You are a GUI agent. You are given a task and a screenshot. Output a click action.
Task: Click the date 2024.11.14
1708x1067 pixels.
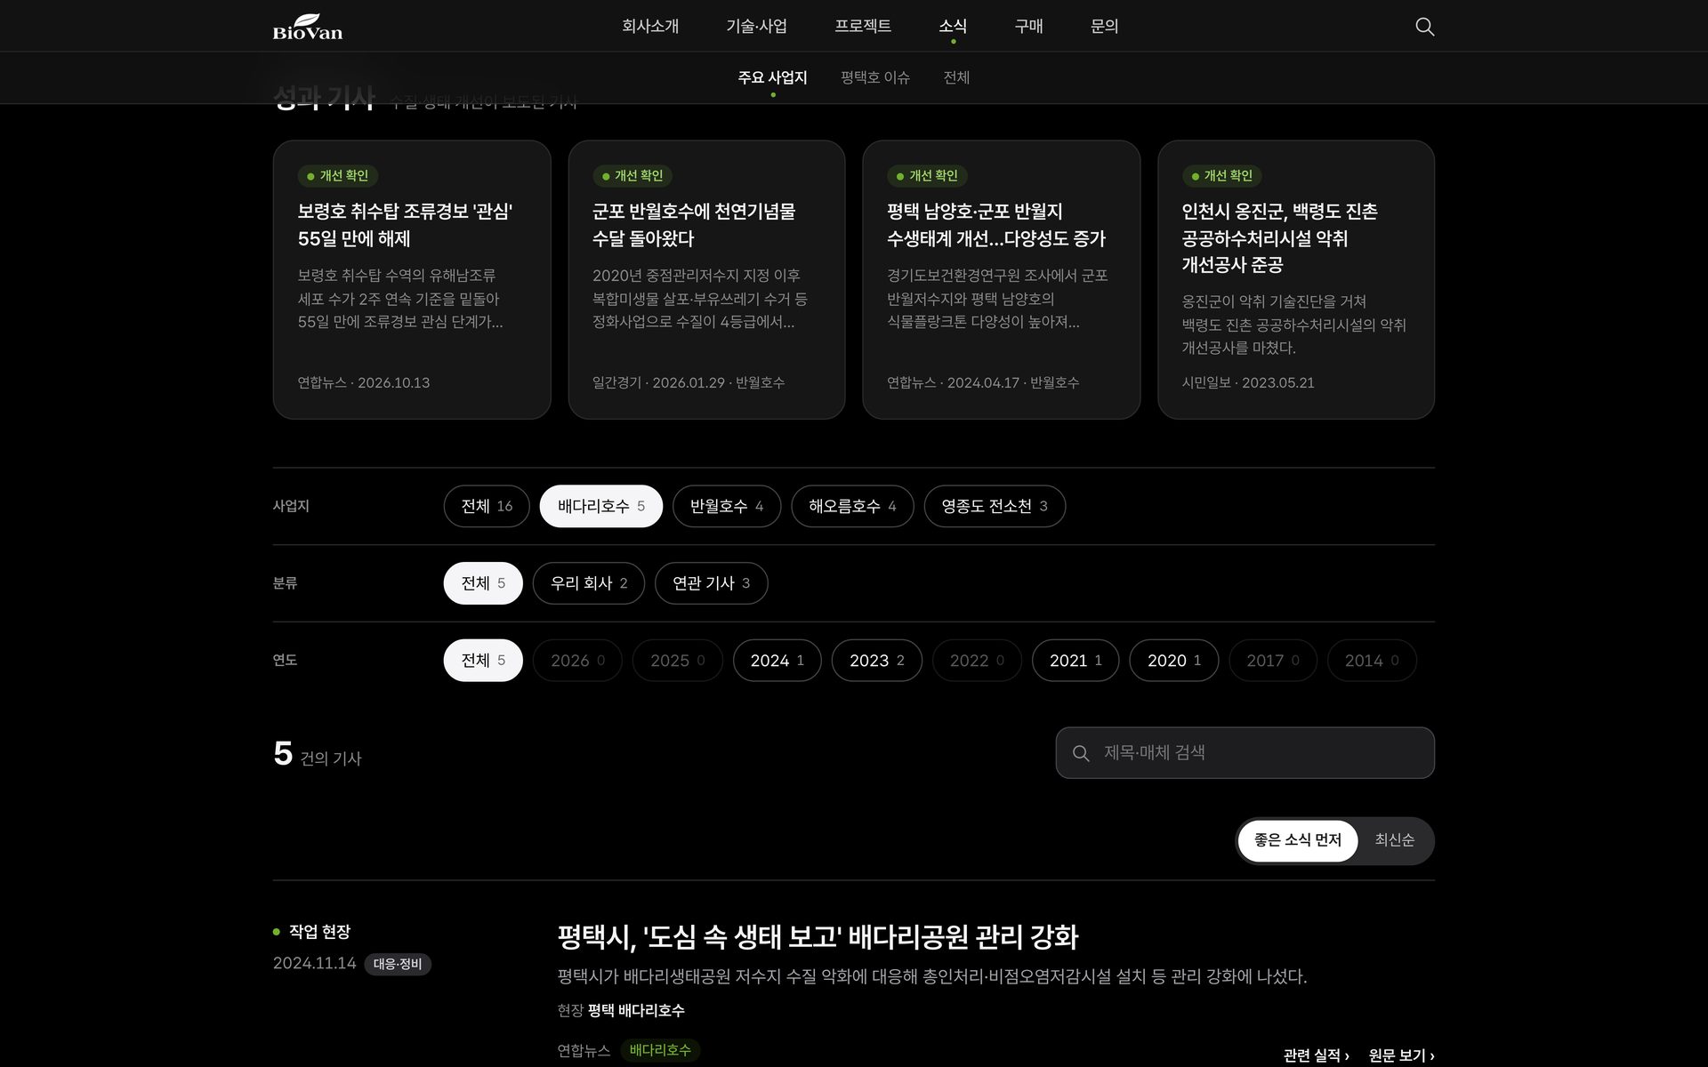click(314, 964)
